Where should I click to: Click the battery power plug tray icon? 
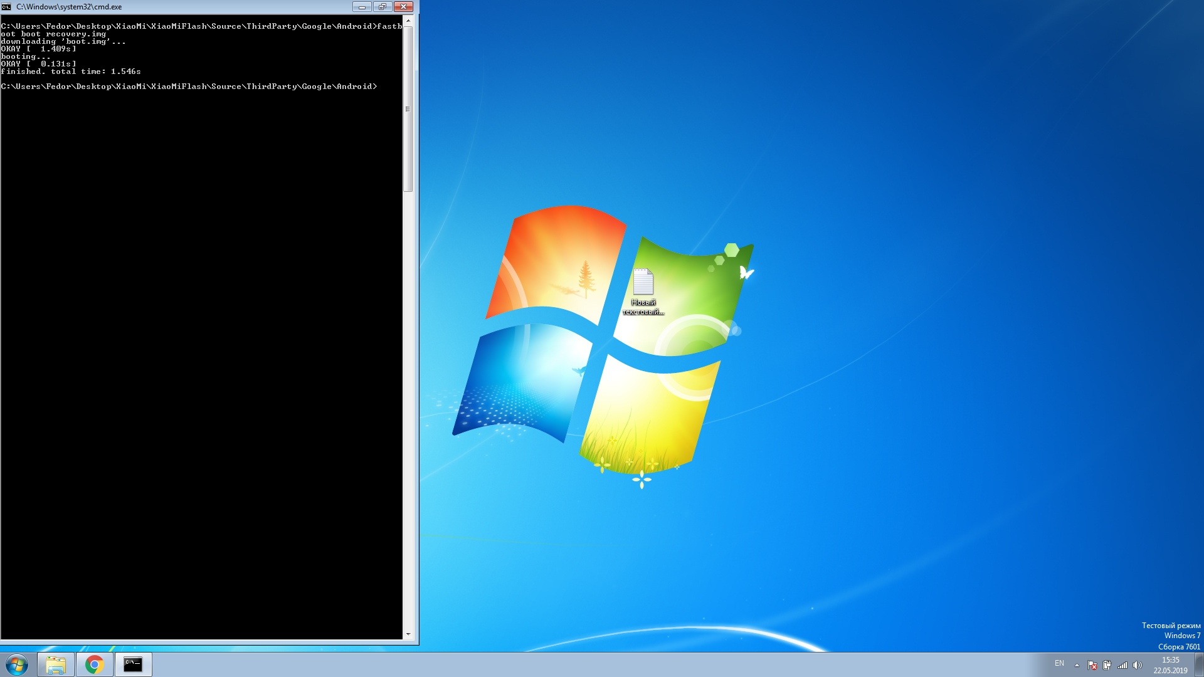click(1107, 665)
